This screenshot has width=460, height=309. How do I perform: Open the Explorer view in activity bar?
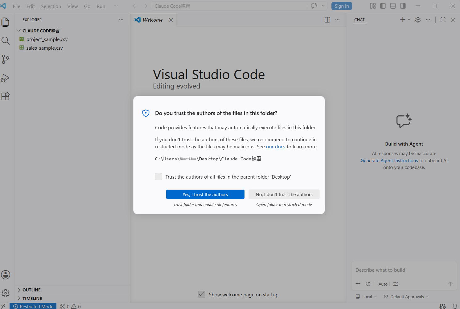point(6,22)
